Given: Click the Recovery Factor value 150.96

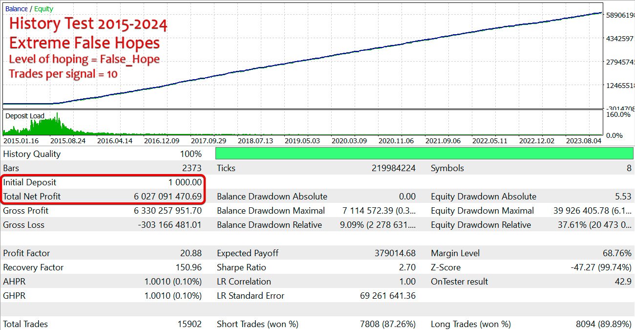Looking at the screenshot, I should (188, 267).
